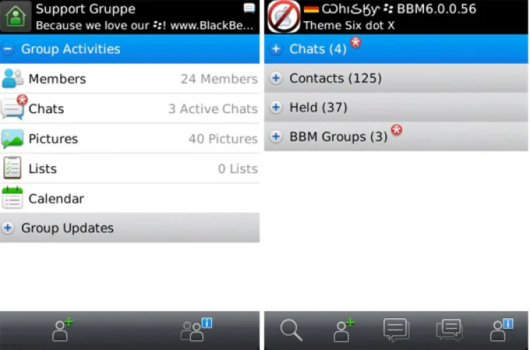Tap the contact info icon in right toolbar
The height and width of the screenshot is (350, 530).
pos(502,330)
